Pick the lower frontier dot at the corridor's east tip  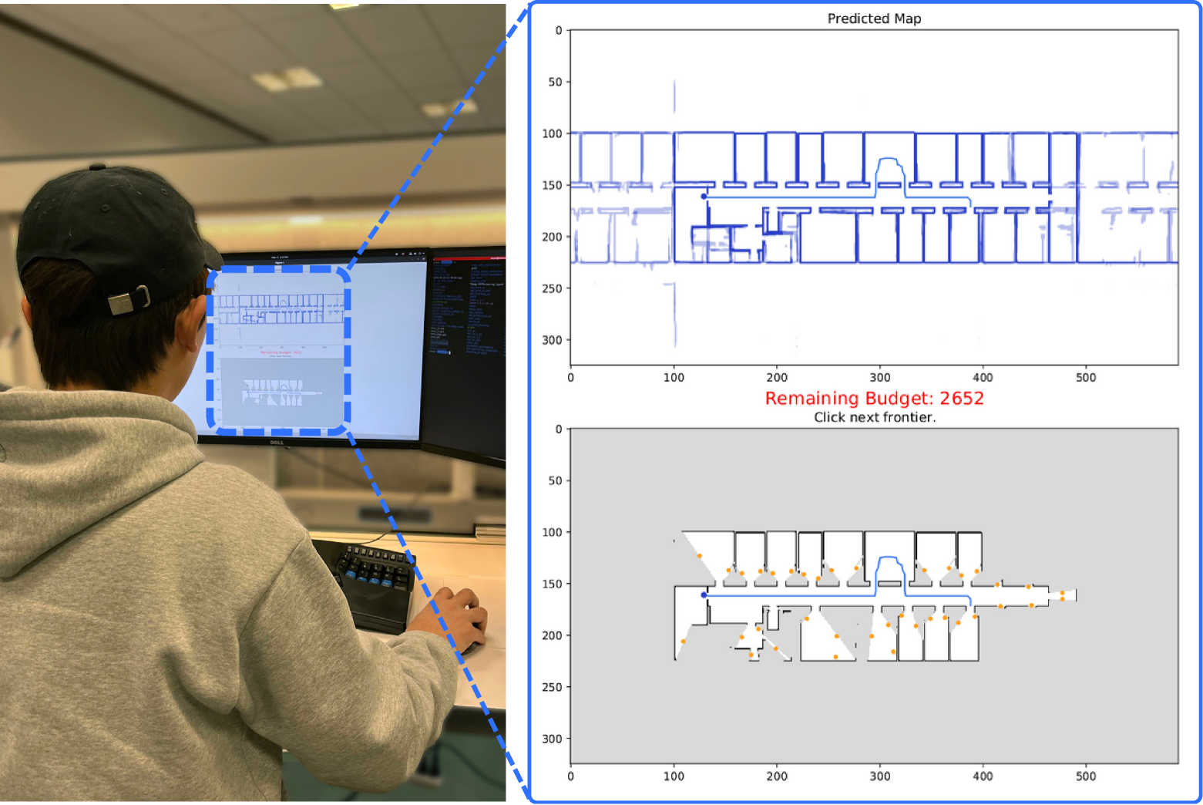point(1062,599)
